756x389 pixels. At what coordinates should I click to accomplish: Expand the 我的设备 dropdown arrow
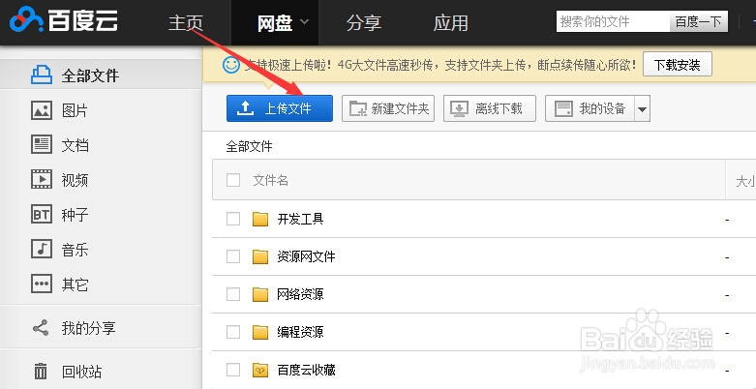pos(642,109)
